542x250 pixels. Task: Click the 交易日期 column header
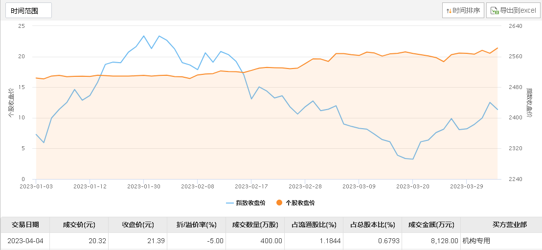(25, 225)
